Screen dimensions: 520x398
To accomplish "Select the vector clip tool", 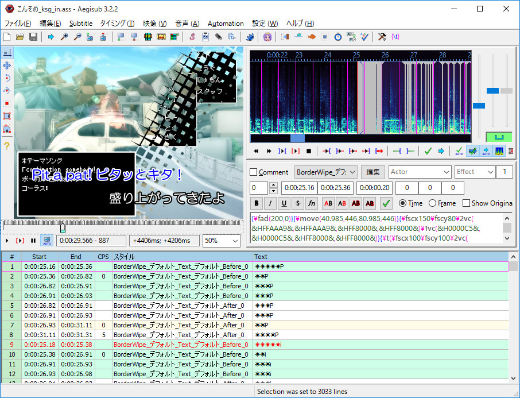I will [7, 129].
